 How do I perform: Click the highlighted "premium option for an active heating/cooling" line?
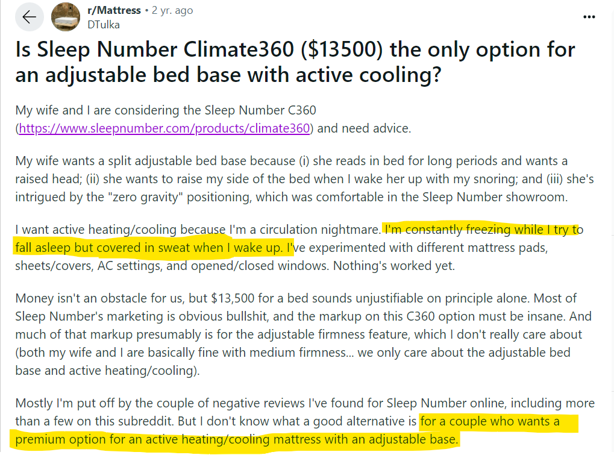click(x=236, y=439)
